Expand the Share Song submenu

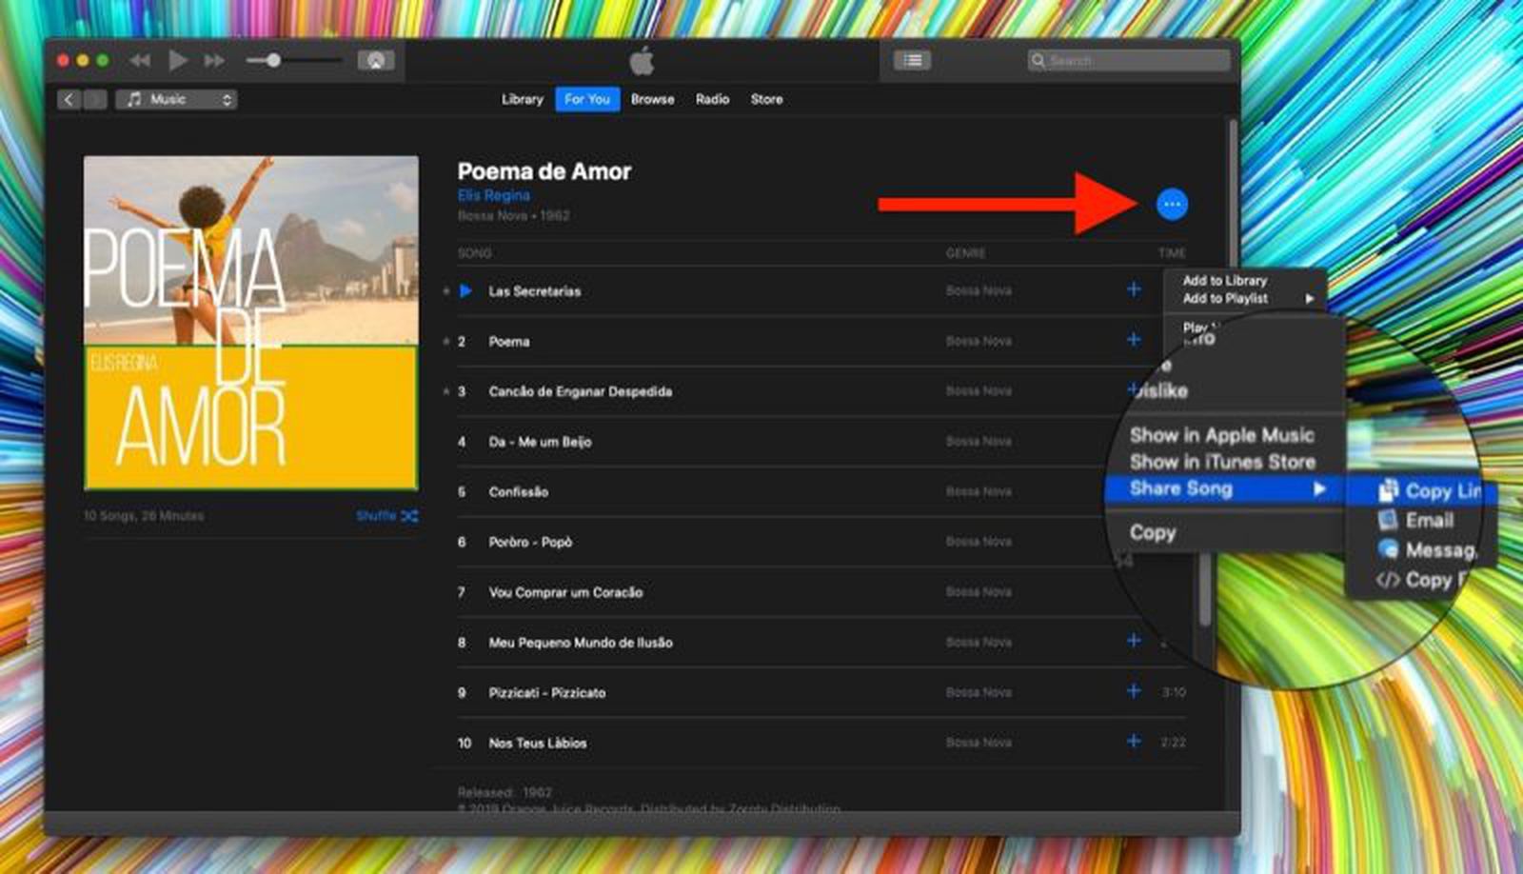tap(1224, 489)
